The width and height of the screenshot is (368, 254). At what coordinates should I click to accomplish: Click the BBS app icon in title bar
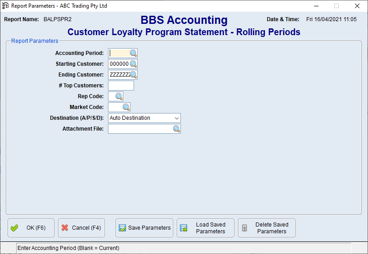click(x=5, y=6)
